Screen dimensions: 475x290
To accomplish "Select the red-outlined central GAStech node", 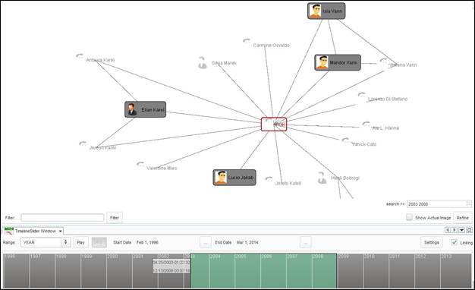I will (274, 125).
